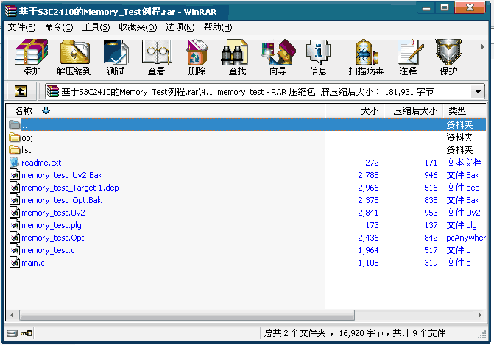Click the WinRAR title bar app icon
Viewport: 494px width, 345px height.
pyautogui.click(x=10, y=11)
